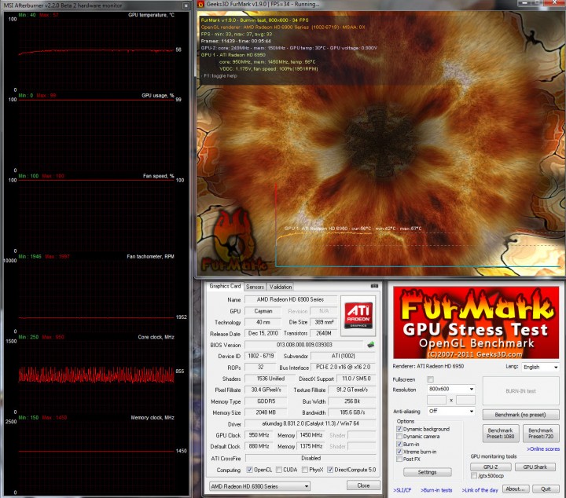Image resolution: width=566 pixels, height=498 pixels.
Task: Open the AMD Radeon HD 6900 Series selector
Action: [x=259, y=486]
